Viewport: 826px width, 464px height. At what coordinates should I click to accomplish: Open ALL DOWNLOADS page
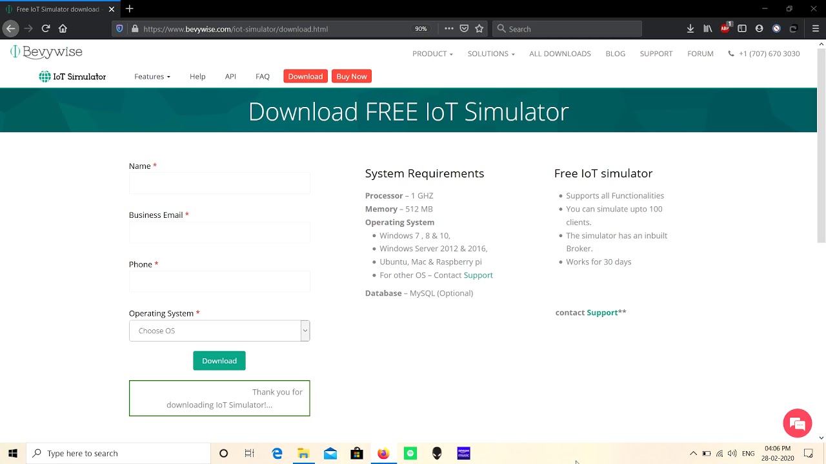[560, 53]
